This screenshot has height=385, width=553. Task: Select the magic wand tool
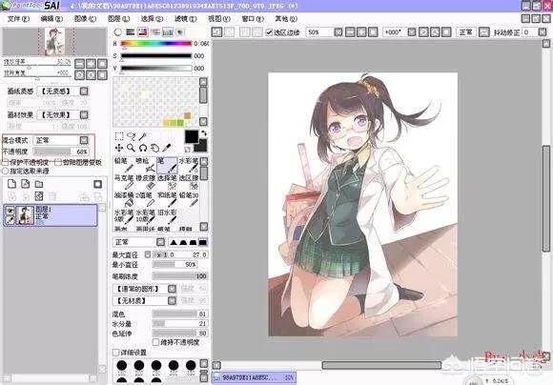pos(142,136)
